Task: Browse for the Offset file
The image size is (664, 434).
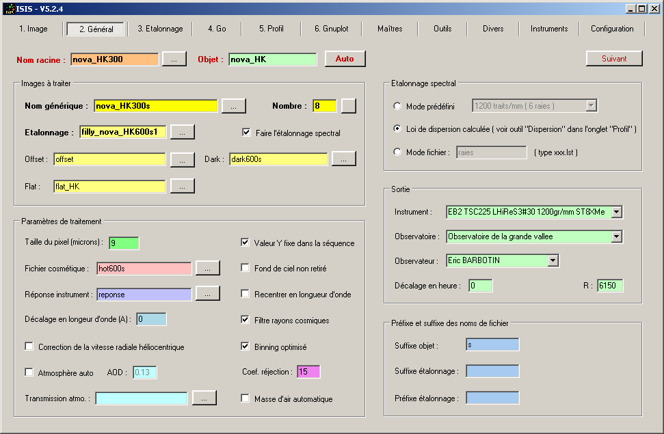Action: [182, 159]
